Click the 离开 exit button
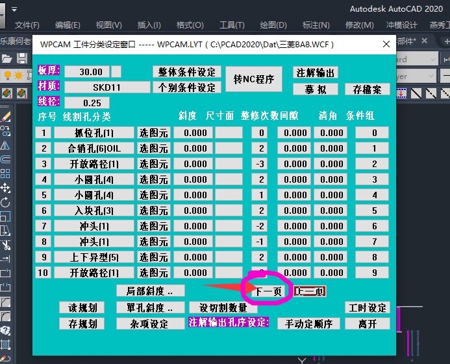 (368, 324)
